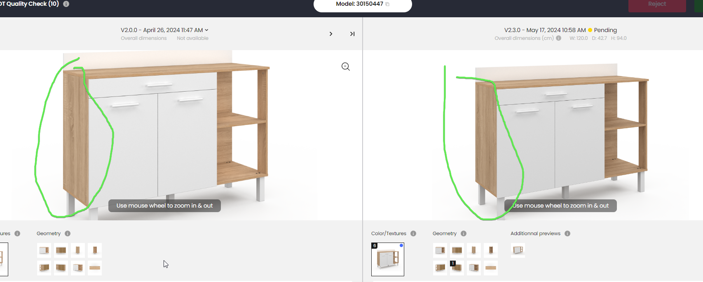This screenshot has height=282, width=703.
Task: Show info for Overall dimensions (cm)
Action: (559, 38)
